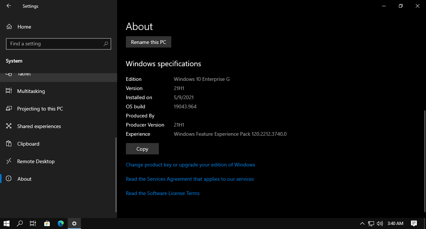Open the Services Agreement link

(190, 179)
